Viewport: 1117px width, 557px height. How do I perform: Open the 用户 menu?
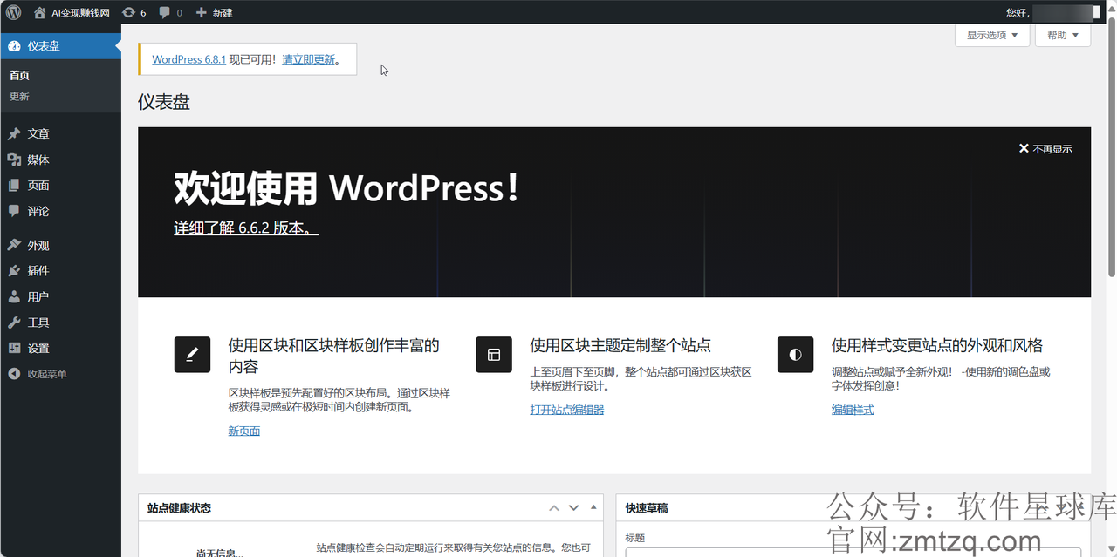[61, 296]
